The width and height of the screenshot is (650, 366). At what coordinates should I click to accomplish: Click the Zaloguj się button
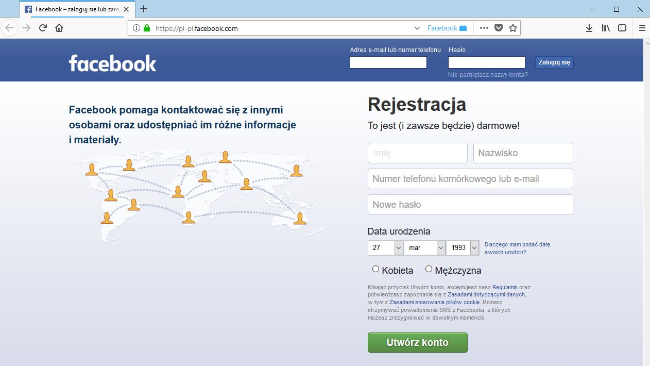click(554, 62)
